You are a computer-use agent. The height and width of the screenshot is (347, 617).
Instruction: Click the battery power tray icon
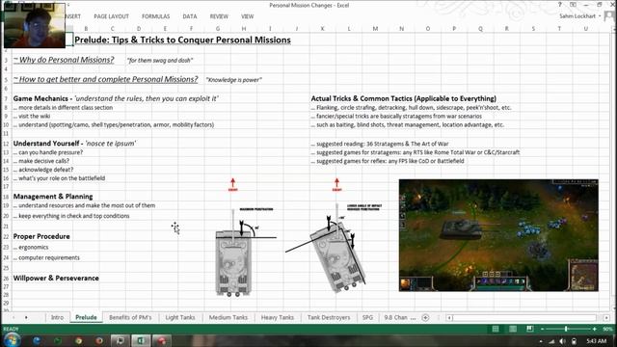(x=575, y=341)
